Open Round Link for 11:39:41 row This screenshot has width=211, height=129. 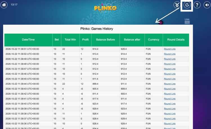(170, 99)
